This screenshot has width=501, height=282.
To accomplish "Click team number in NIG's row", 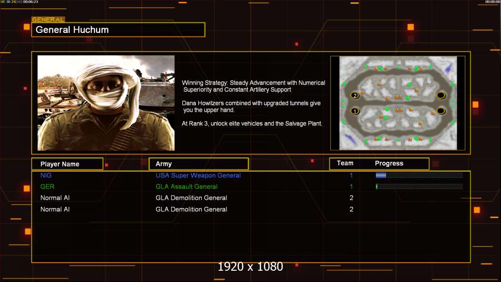I will coord(351,175).
